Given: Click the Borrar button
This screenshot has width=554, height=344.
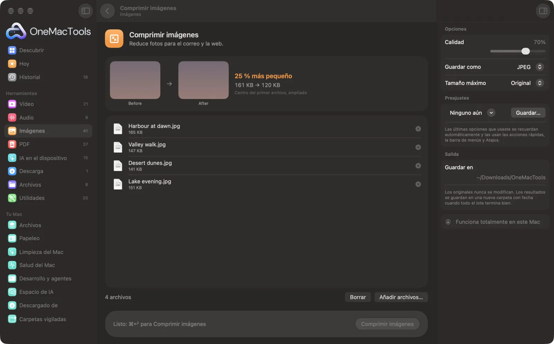Looking at the screenshot, I should pyautogui.click(x=358, y=297).
